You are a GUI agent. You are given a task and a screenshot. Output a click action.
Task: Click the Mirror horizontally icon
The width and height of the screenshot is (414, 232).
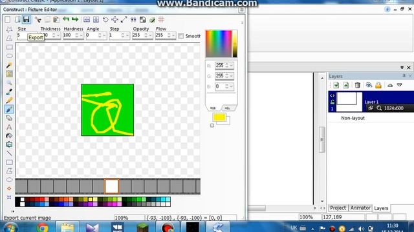pos(87,19)
